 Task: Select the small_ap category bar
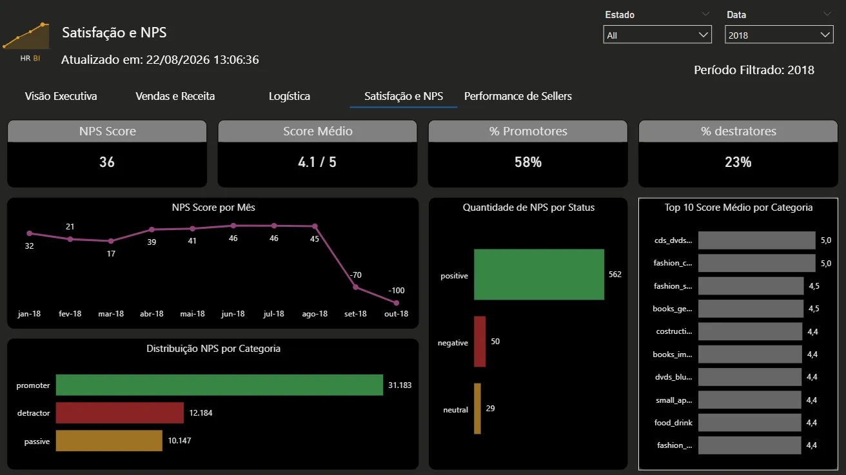point(750,400)
